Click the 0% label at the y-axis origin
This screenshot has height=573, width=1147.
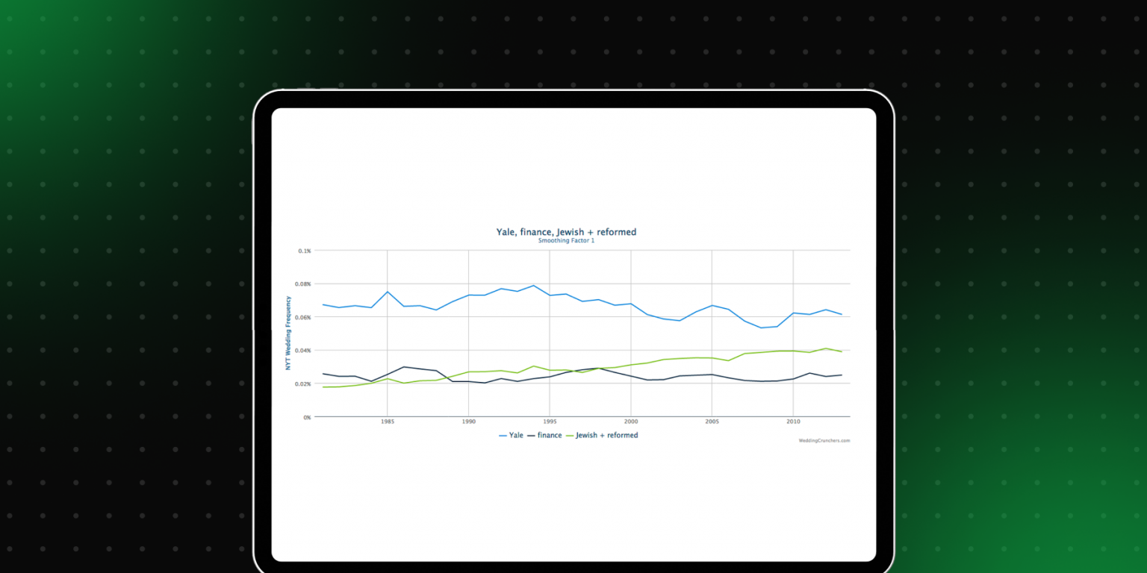pos(308,418)
